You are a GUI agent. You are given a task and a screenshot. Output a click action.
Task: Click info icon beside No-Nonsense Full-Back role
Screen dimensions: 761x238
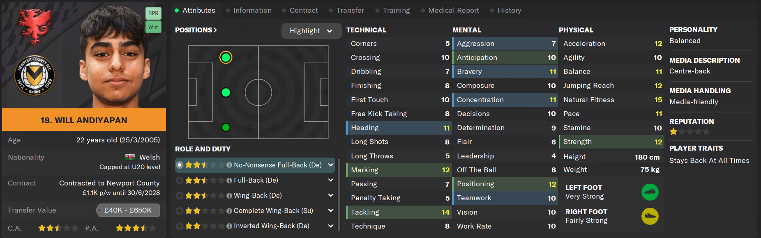[x=229, y=165]
